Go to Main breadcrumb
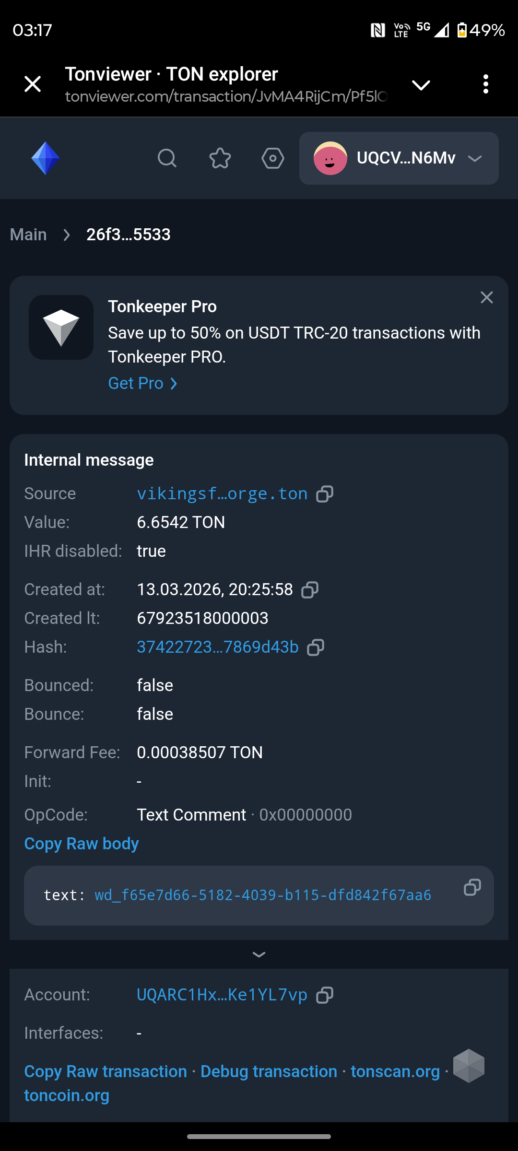518x1151 pixels. 28,235
